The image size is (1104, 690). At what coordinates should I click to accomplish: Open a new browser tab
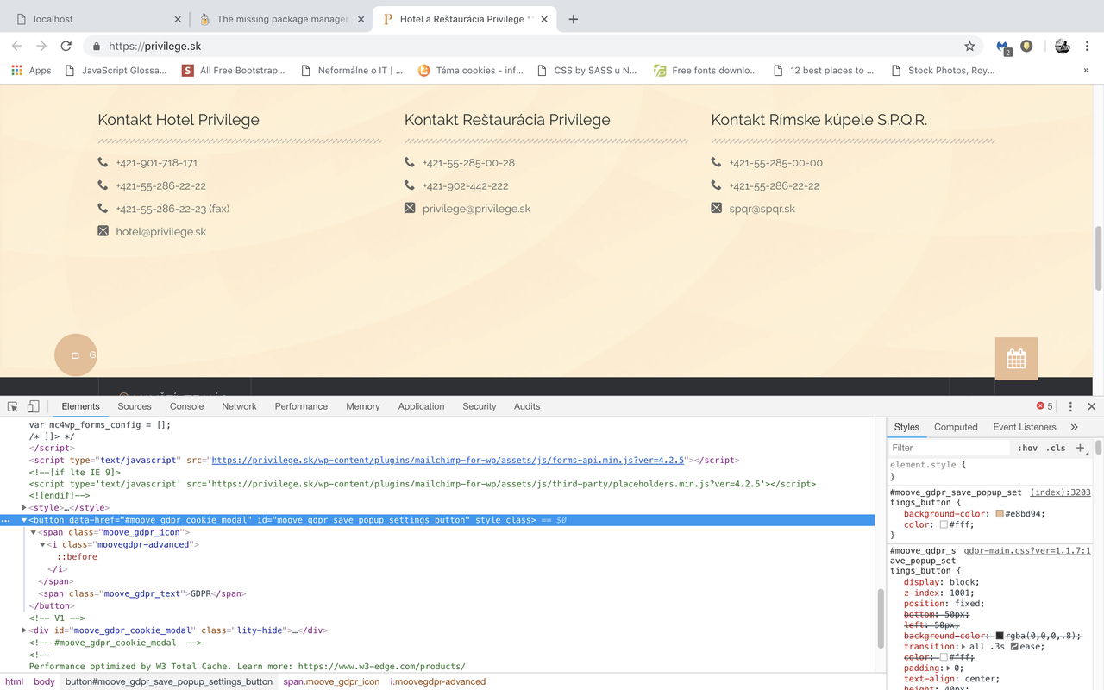pos(574,19)
